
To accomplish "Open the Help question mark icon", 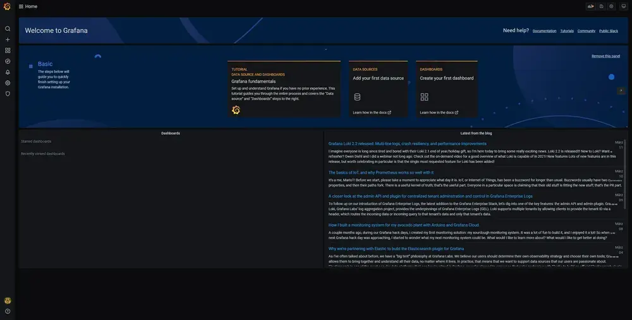I will (8, 311).
